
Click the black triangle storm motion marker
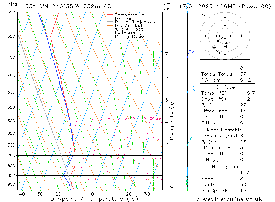pyautogui.click(x=218, y=41)
